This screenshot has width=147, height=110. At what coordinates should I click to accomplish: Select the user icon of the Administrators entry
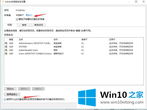point(6,43)
